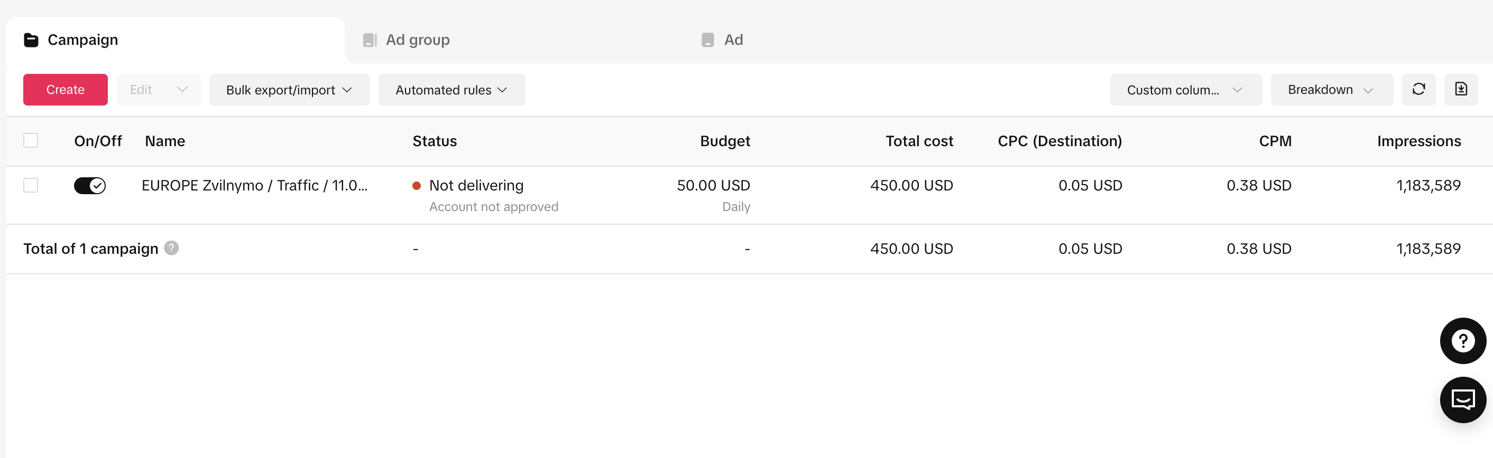1493x458 pixels.
Task: Click the Budget column header
Action: (725, 141)
